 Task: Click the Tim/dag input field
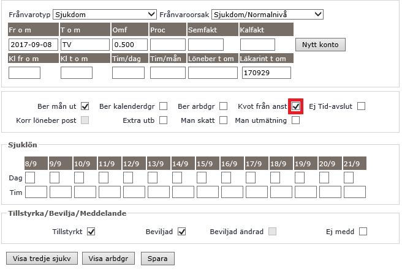tap(128, 73)
